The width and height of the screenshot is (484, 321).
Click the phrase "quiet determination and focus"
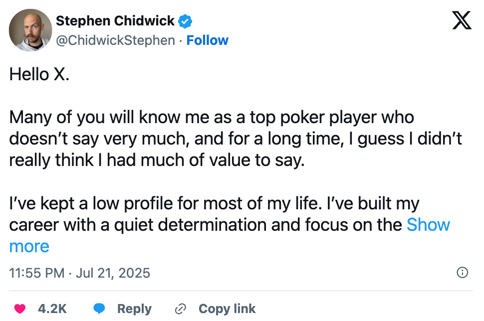click(x=231, y=225)
